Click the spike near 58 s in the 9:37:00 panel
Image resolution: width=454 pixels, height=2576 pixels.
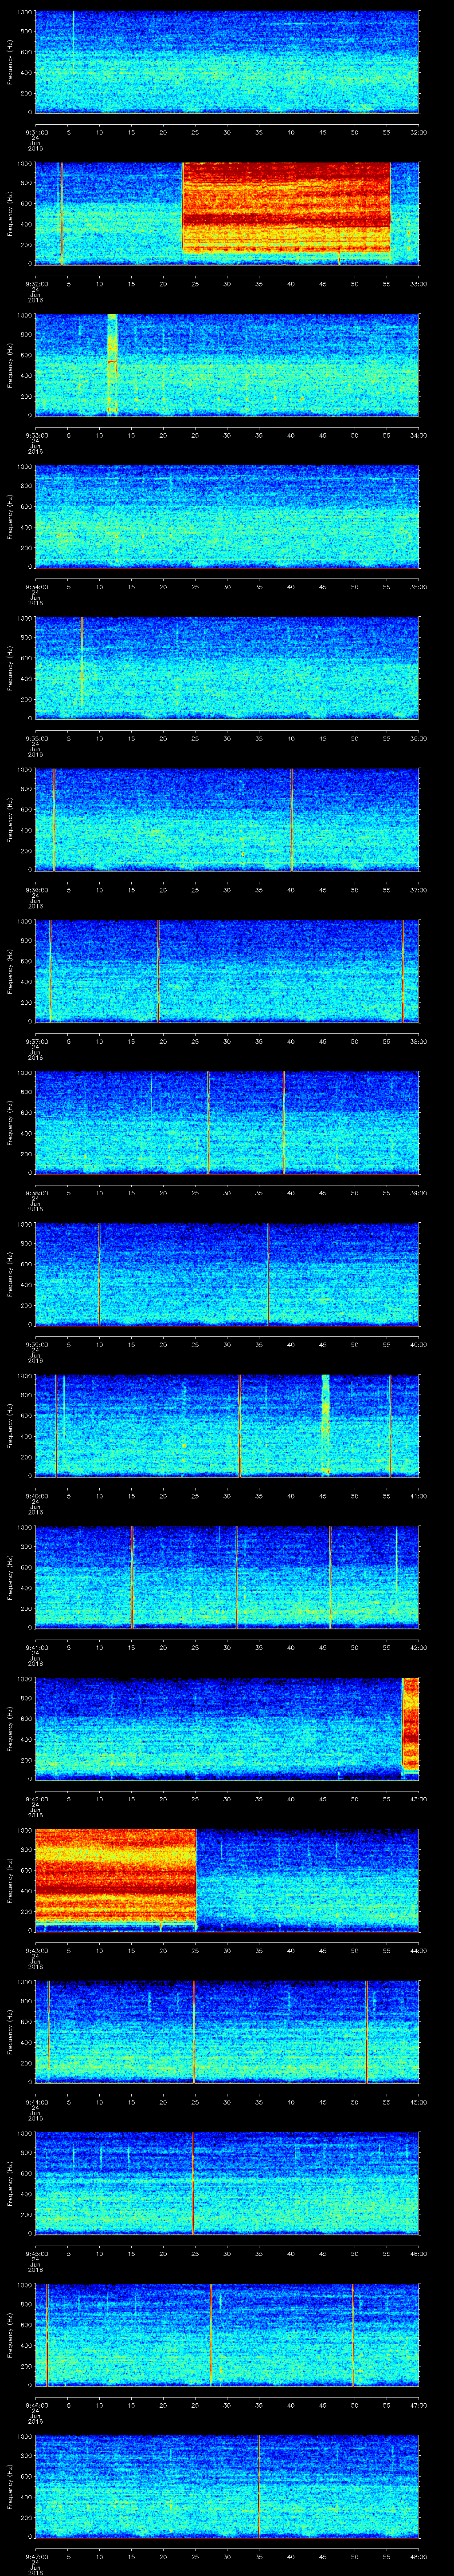[x=402, y=971]
